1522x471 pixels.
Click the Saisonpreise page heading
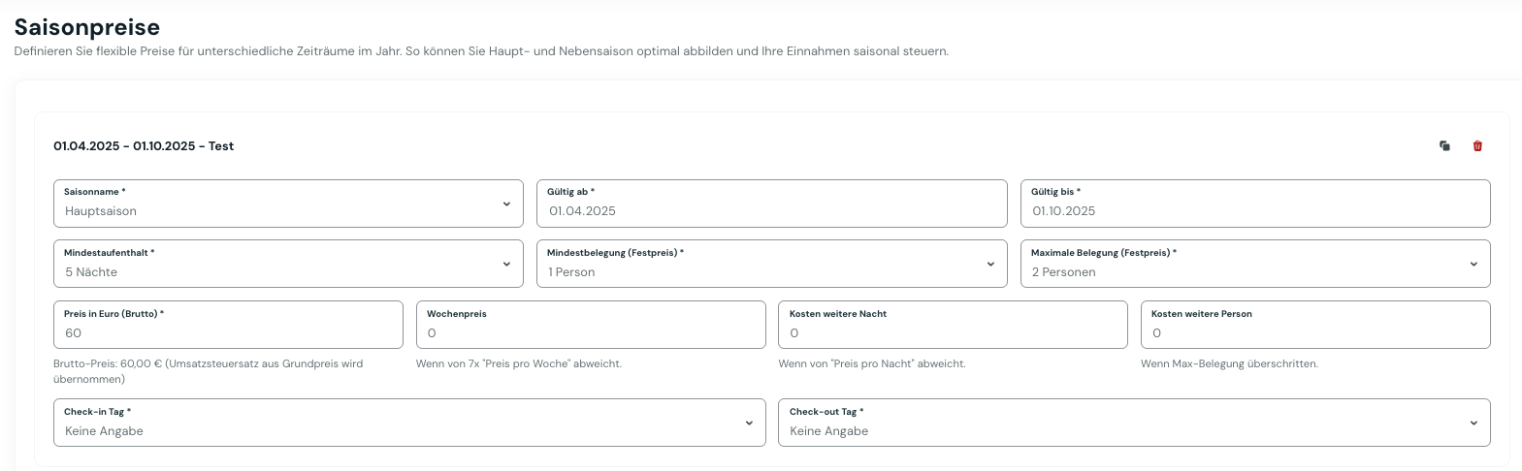click(87, 27)
